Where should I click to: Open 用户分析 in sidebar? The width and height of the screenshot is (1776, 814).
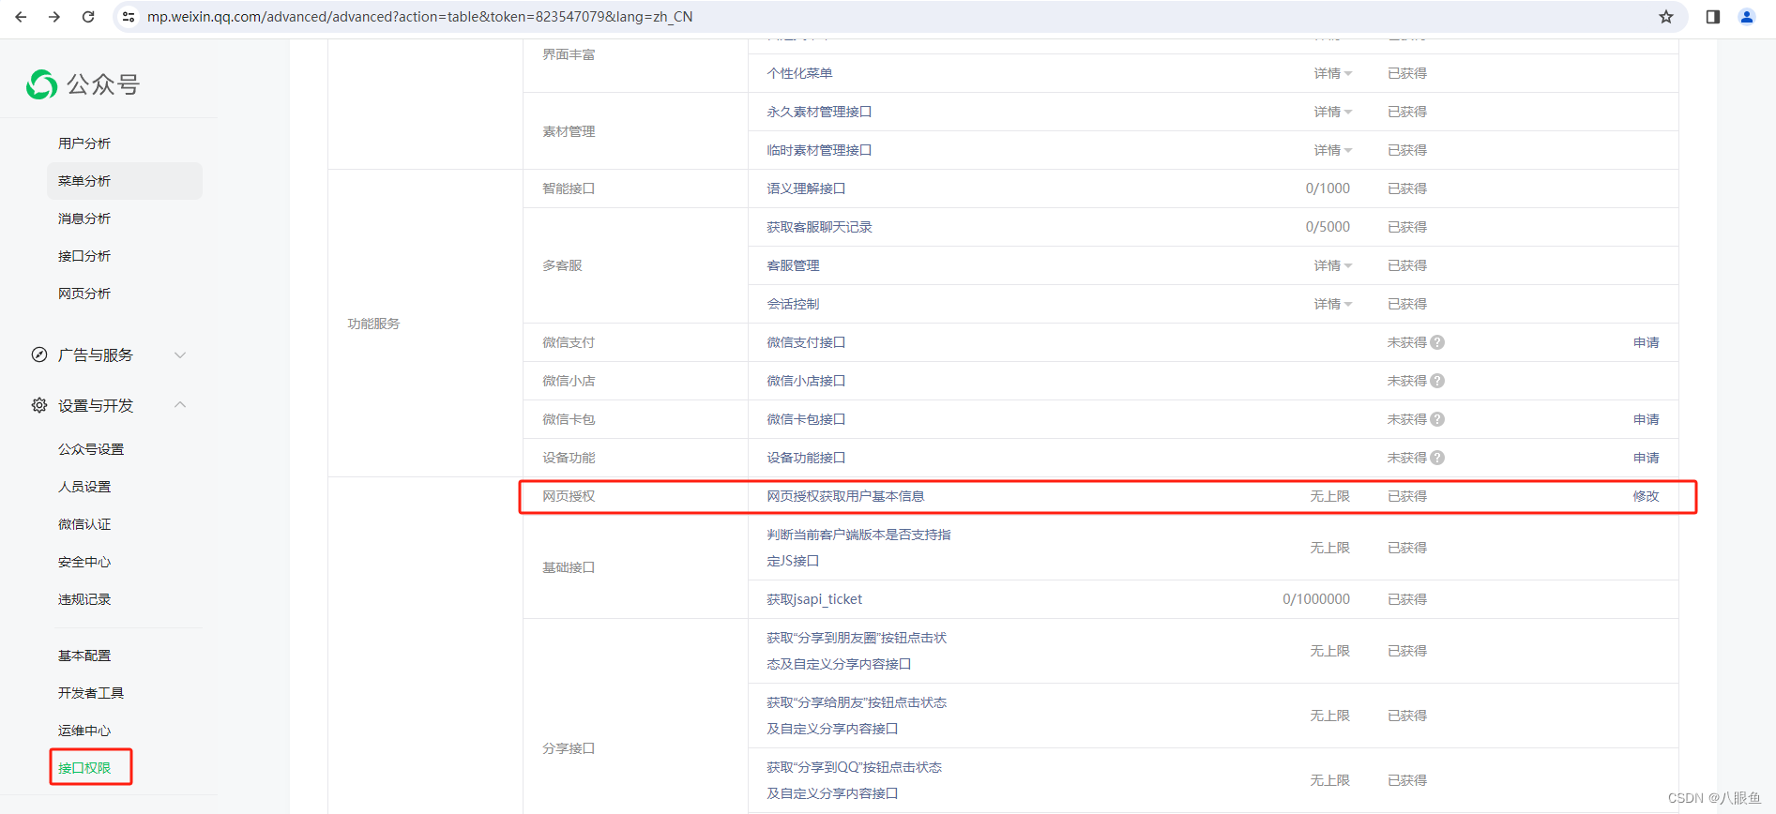point(84,143)
